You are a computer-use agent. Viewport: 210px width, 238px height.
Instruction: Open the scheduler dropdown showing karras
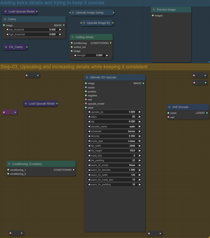(x=114, y=131)
